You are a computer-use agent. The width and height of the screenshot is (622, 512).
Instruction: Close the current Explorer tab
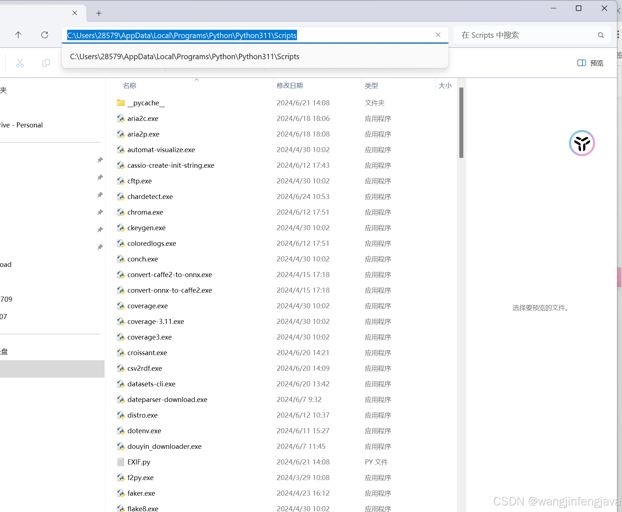75,13
